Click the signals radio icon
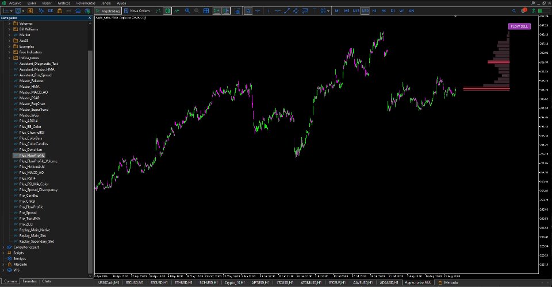 pyautogui.click(x=68, y=11)
